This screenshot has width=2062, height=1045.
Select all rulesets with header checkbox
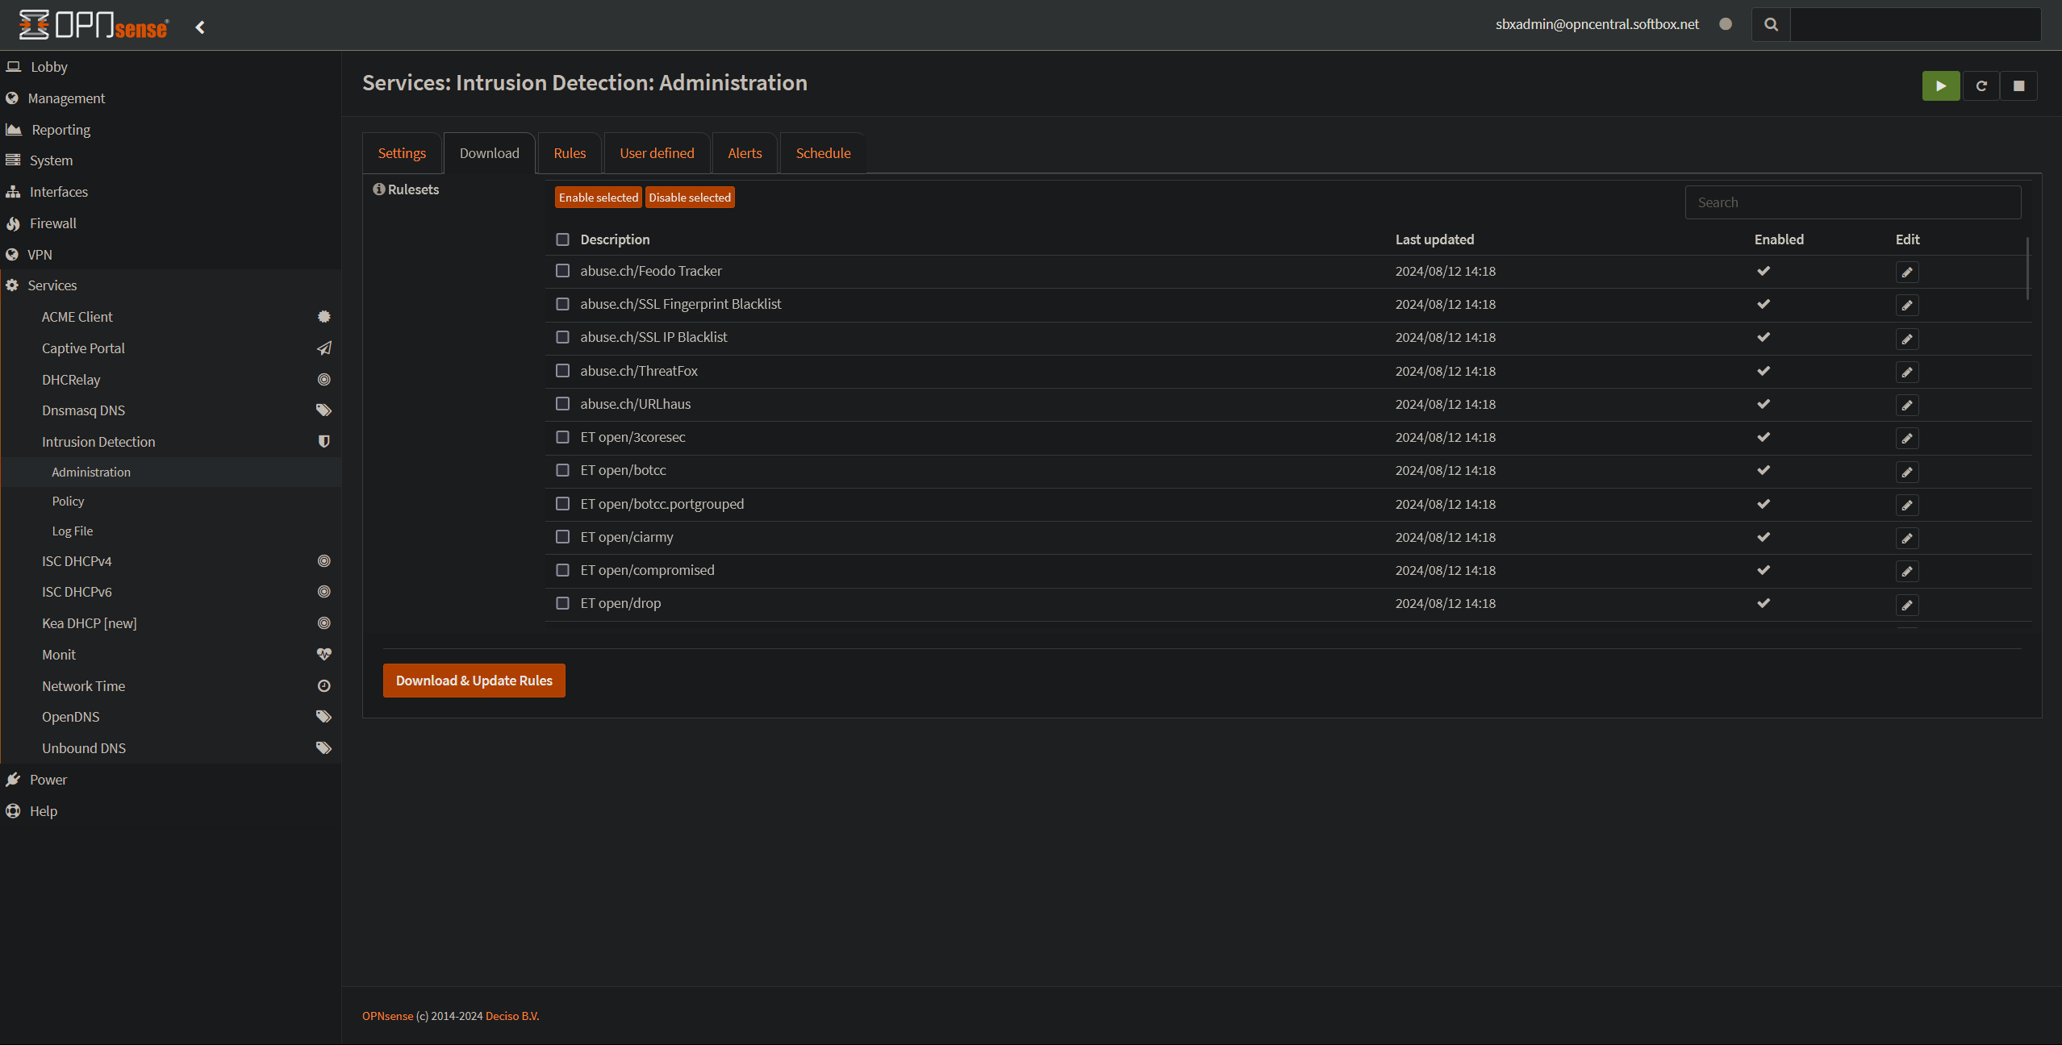click(562, 239)
